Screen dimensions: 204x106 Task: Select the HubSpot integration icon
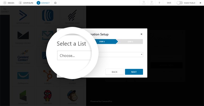pos(48,76)
